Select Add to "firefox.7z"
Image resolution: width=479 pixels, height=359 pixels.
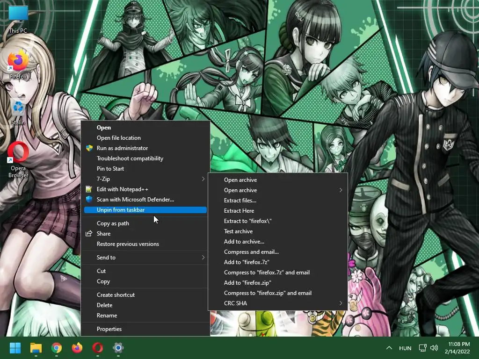278,262
